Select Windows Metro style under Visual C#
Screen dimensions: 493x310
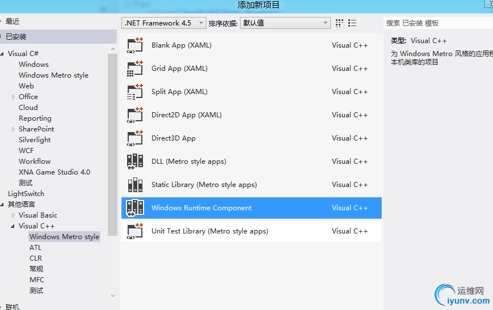(x=53, y=75)
